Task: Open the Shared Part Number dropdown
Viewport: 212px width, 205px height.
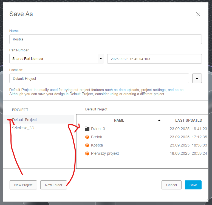Action: pos(101,58)
